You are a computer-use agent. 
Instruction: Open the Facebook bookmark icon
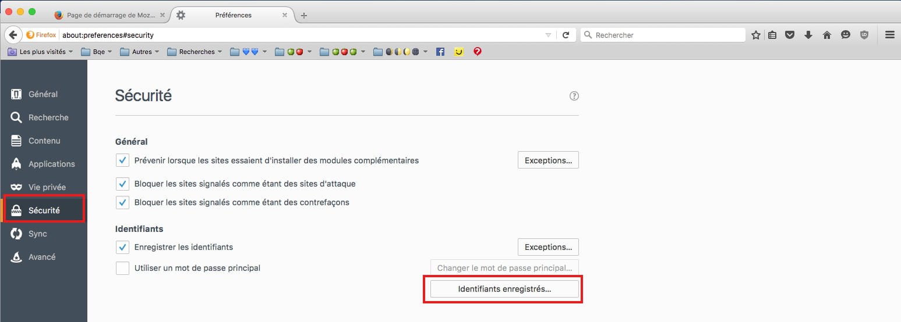pyautogui.click(x=440, y=52)
